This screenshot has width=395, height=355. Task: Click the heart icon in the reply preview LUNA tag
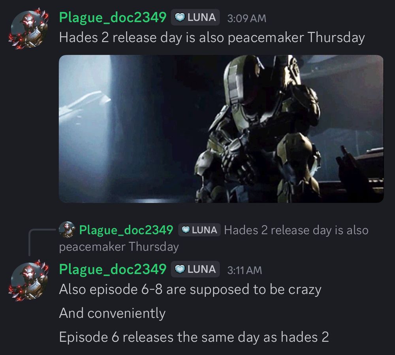[x=186, y=230]
